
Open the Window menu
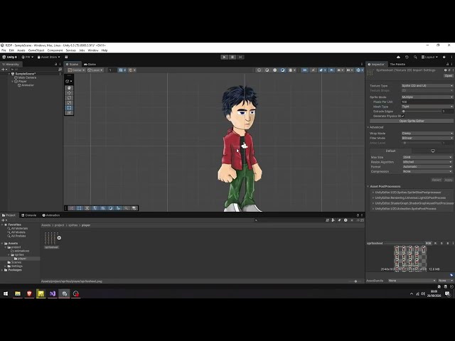93,50
